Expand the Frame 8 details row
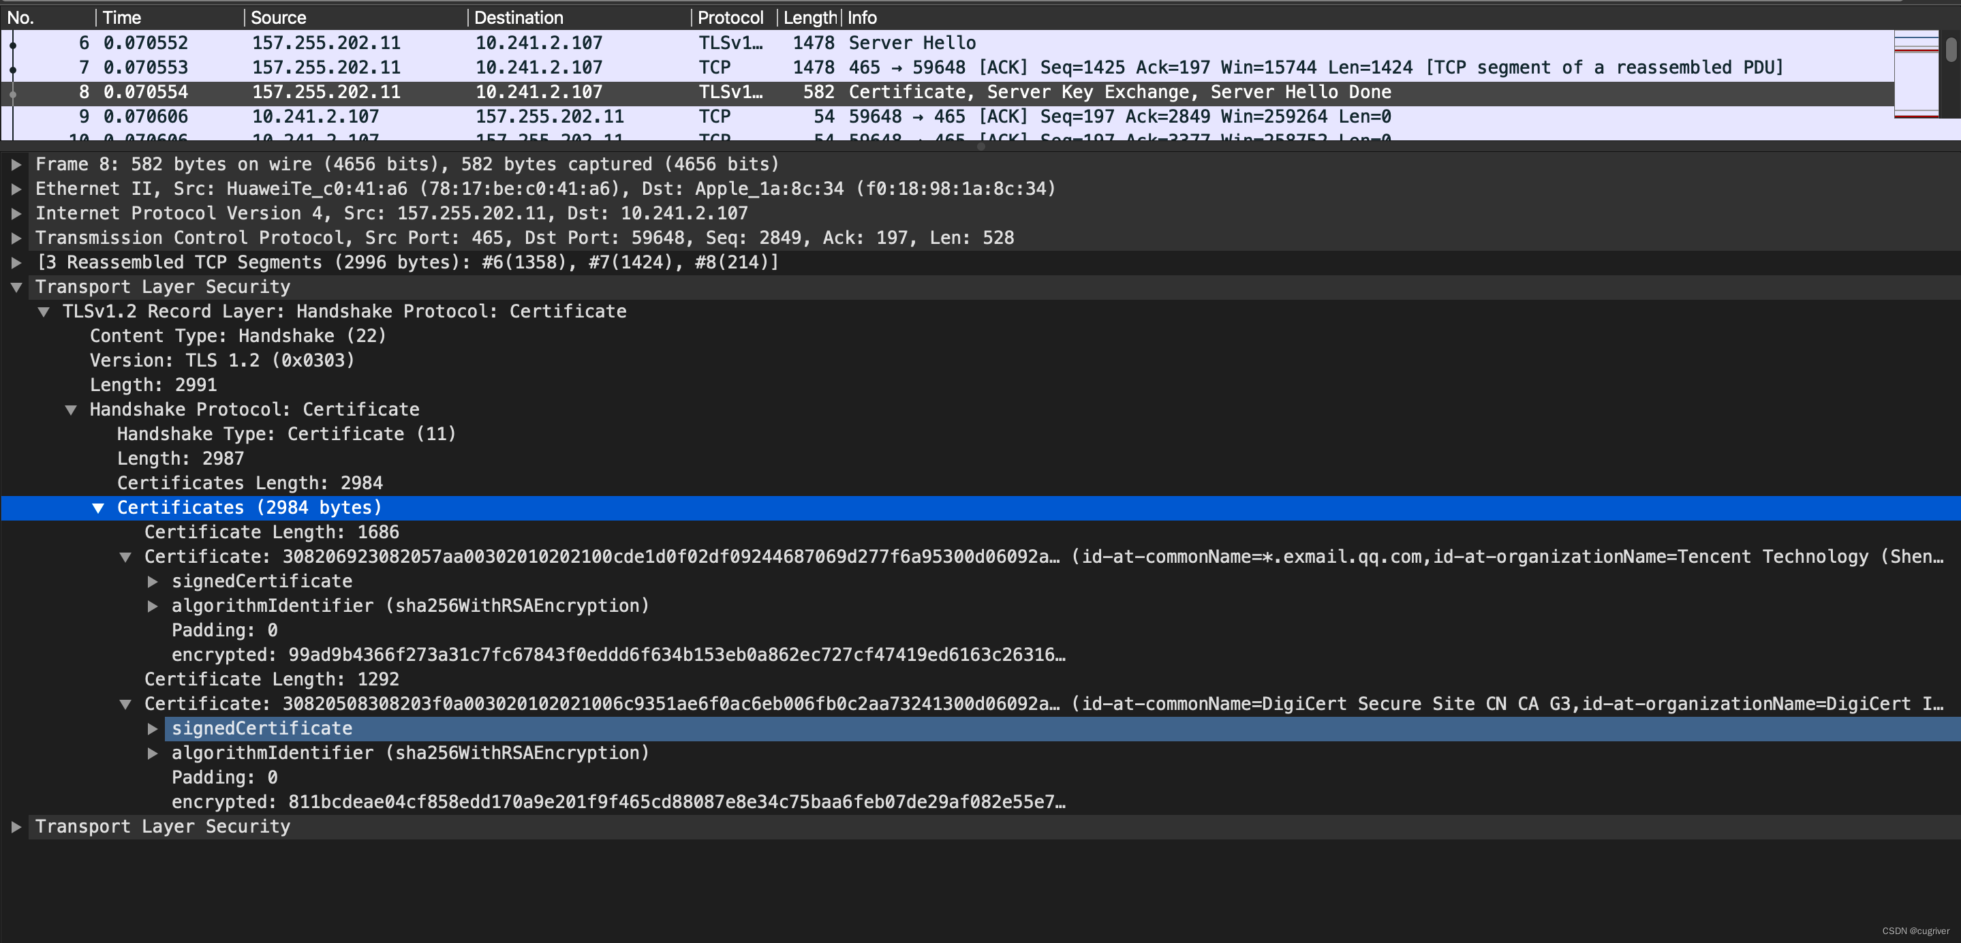This screenshot has width=1961, height=943. pos(16,164)
